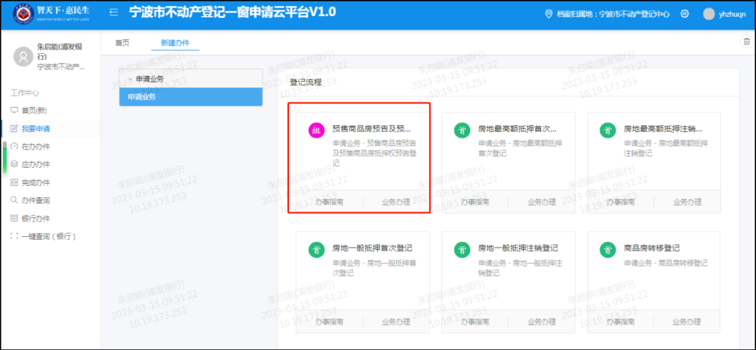Viewport: 756px width, 350px height.
Task: Click green icon on 房地一般抵押首次登记 card
Action: [316, 249]
